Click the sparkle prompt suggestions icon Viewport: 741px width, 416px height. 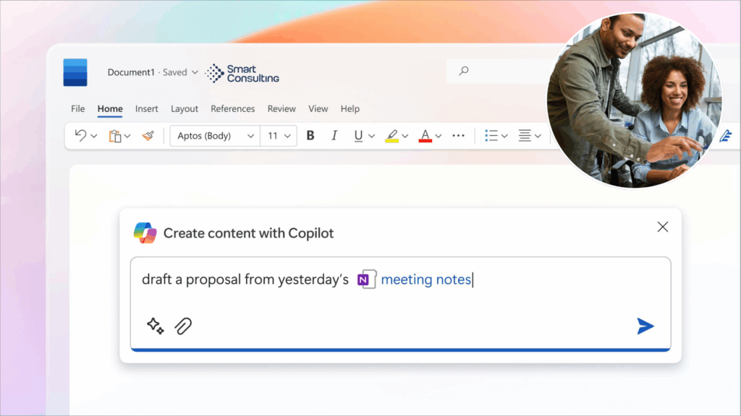pyautogui.click(x=155, y=326)
